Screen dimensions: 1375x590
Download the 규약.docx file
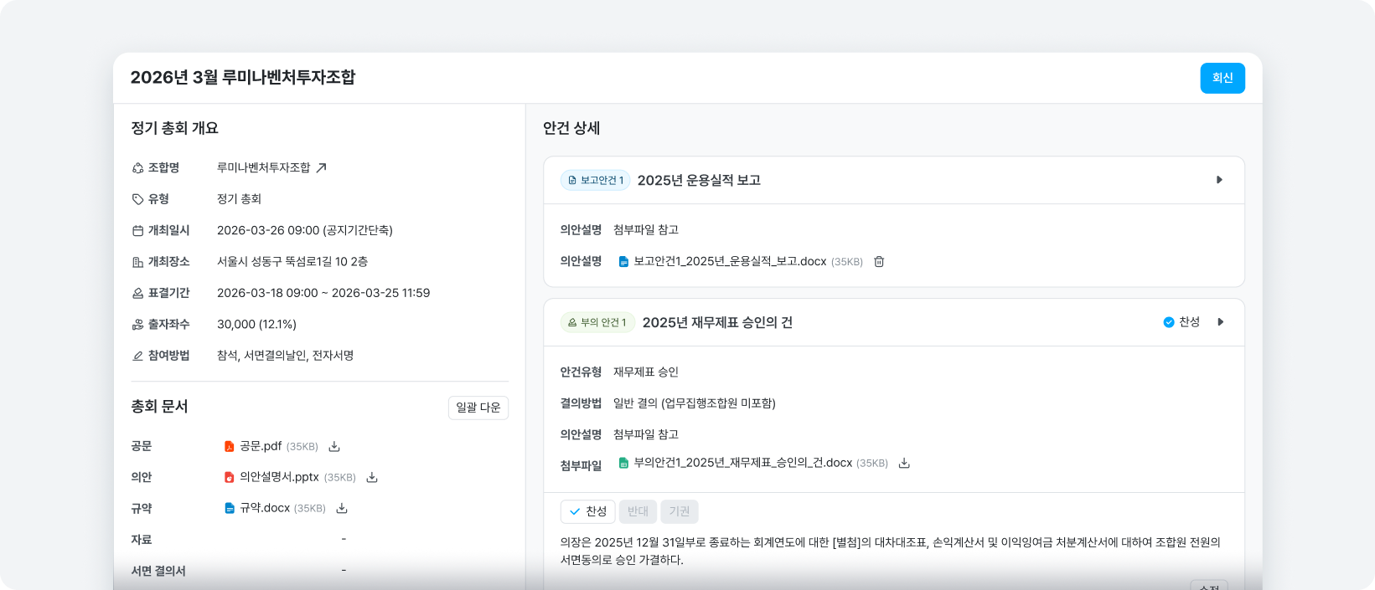(x=342, y=509)
